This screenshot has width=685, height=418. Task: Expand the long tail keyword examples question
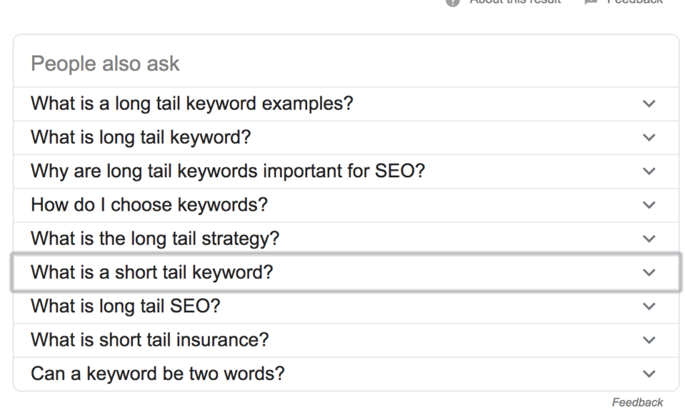point(648,104)
